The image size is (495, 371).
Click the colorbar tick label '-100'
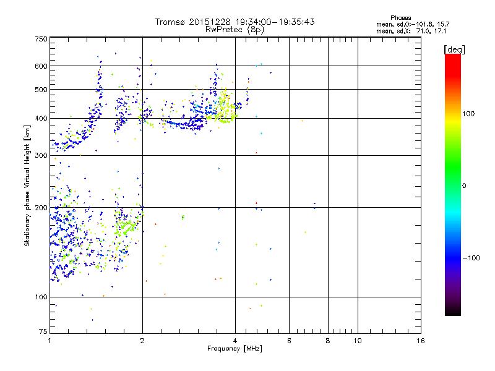point(471,258)
